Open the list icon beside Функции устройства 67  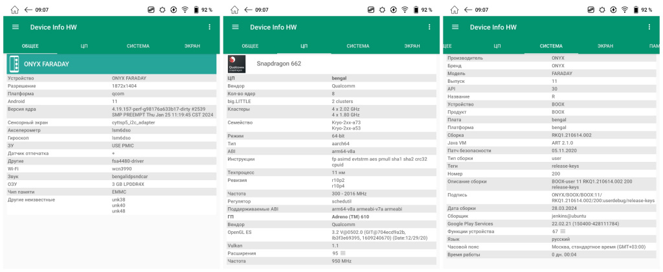pos(563,231)
